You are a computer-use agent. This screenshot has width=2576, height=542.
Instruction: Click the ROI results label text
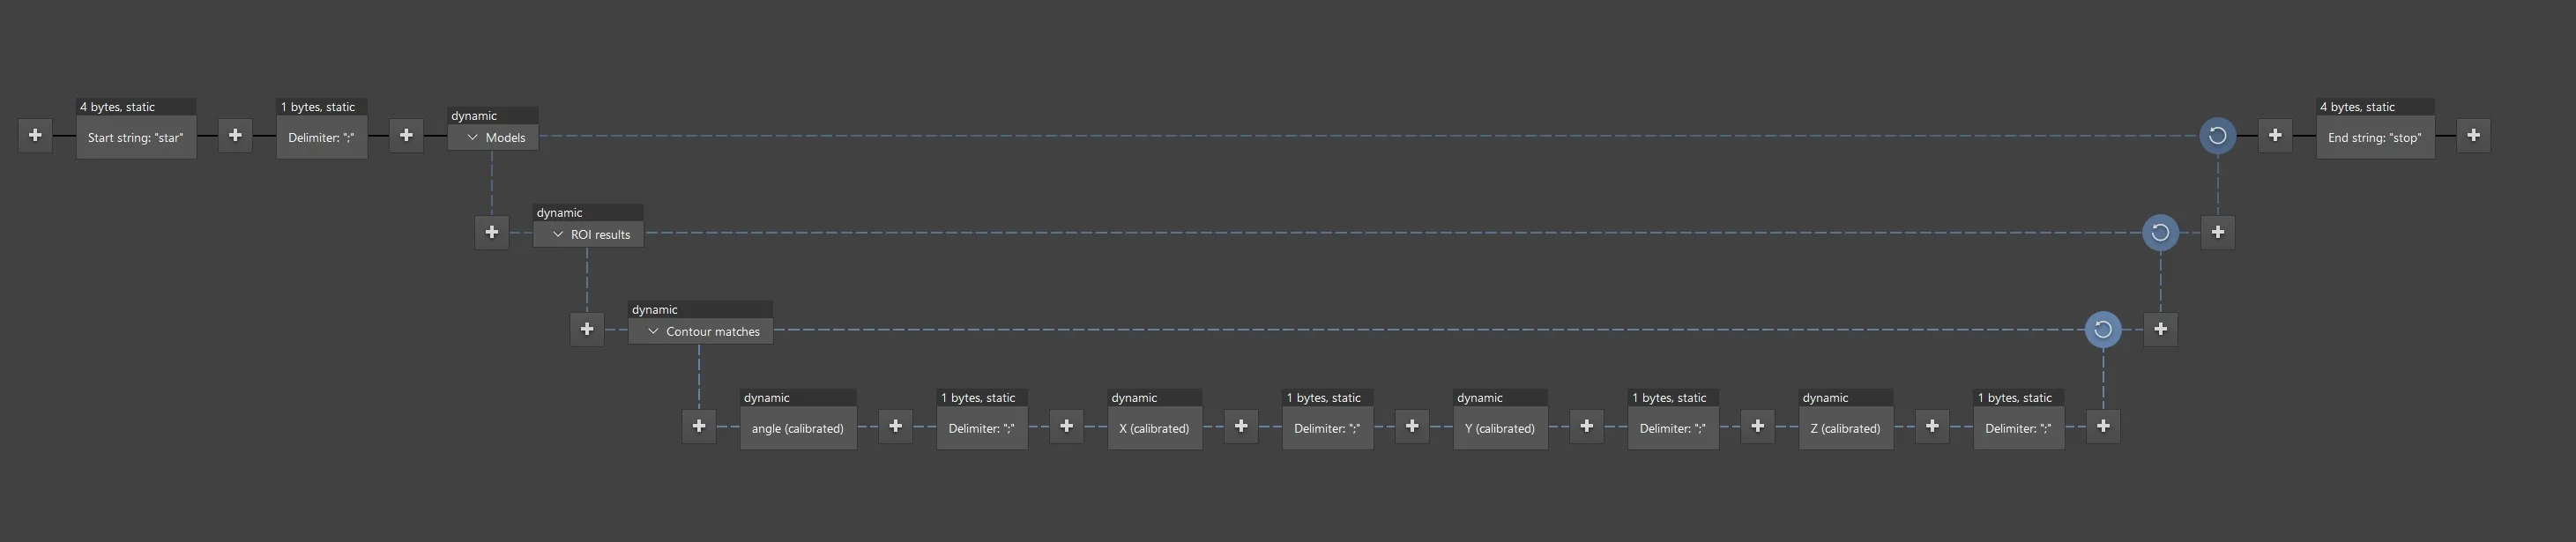(600, 235)
